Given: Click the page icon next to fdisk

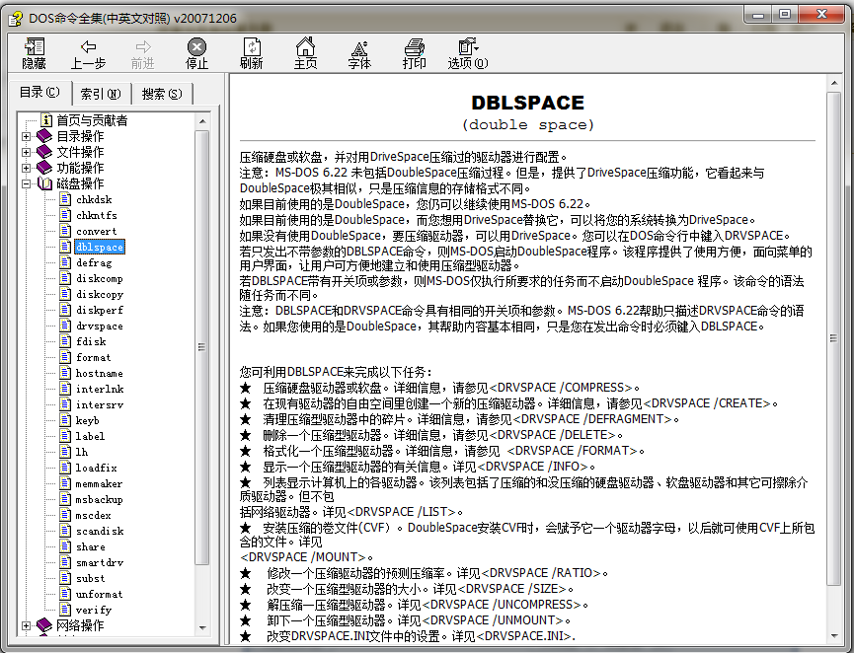Looking at the screenshot, I should (65, 341).
